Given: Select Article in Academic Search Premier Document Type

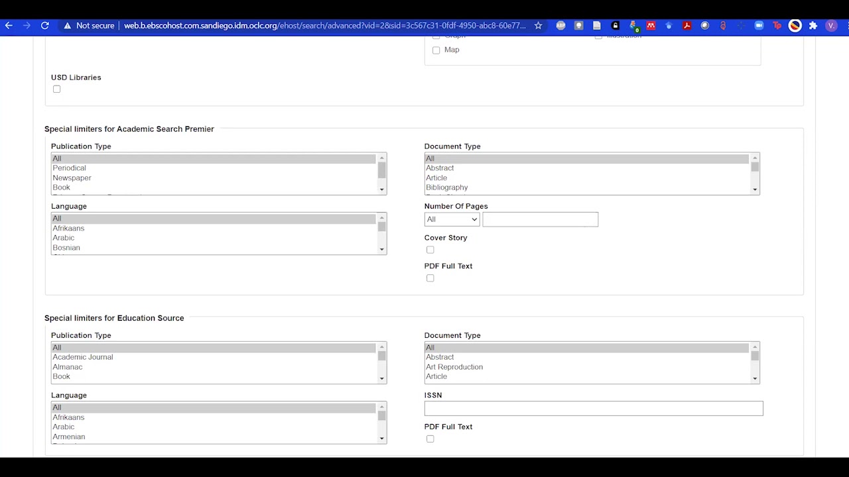Looking at the screenshot, I should pyautogui.click(x=587, y=178).
